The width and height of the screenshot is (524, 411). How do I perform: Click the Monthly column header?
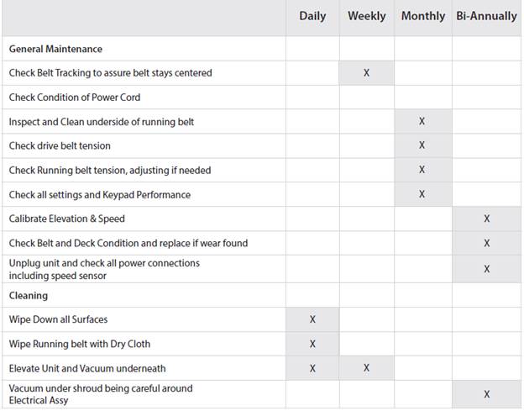click(423, 17)
